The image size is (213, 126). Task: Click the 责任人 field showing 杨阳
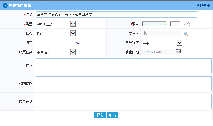(162, 33)
